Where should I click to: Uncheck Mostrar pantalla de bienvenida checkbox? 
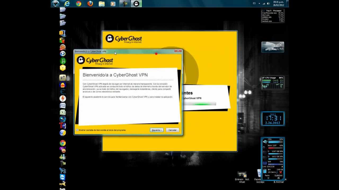pyautogui.click(x=77, y=130)
